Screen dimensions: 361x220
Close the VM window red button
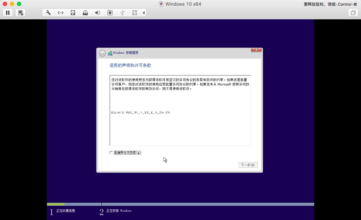pos(5,4)
